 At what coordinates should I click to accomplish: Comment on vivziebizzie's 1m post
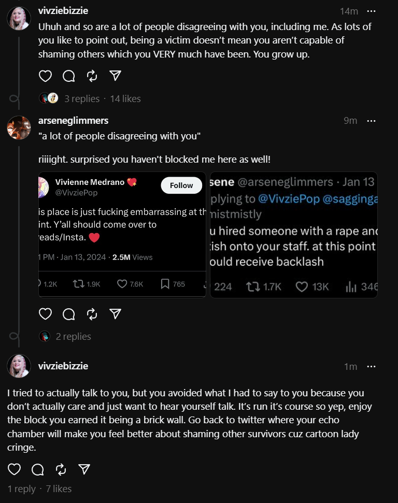tap(37, 470)
